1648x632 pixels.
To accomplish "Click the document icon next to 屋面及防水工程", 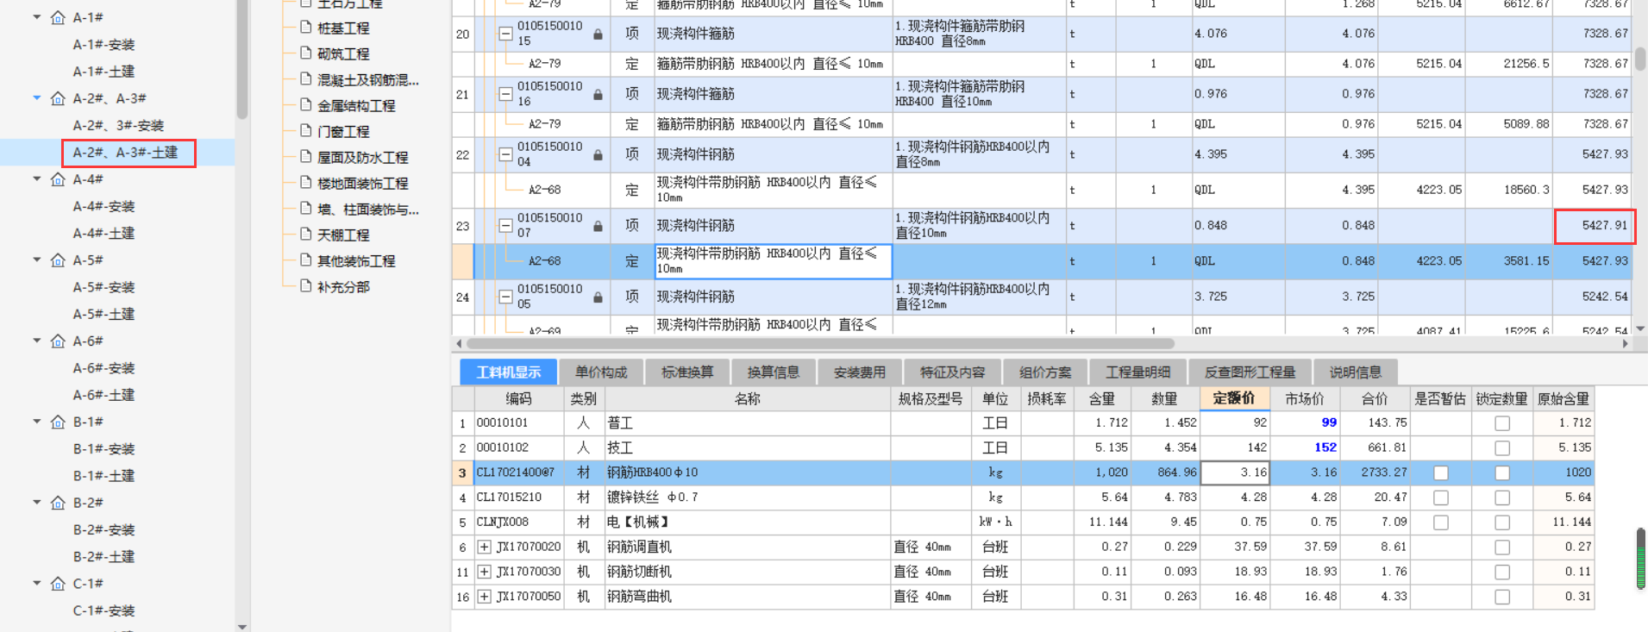I will tap(305, 156).
